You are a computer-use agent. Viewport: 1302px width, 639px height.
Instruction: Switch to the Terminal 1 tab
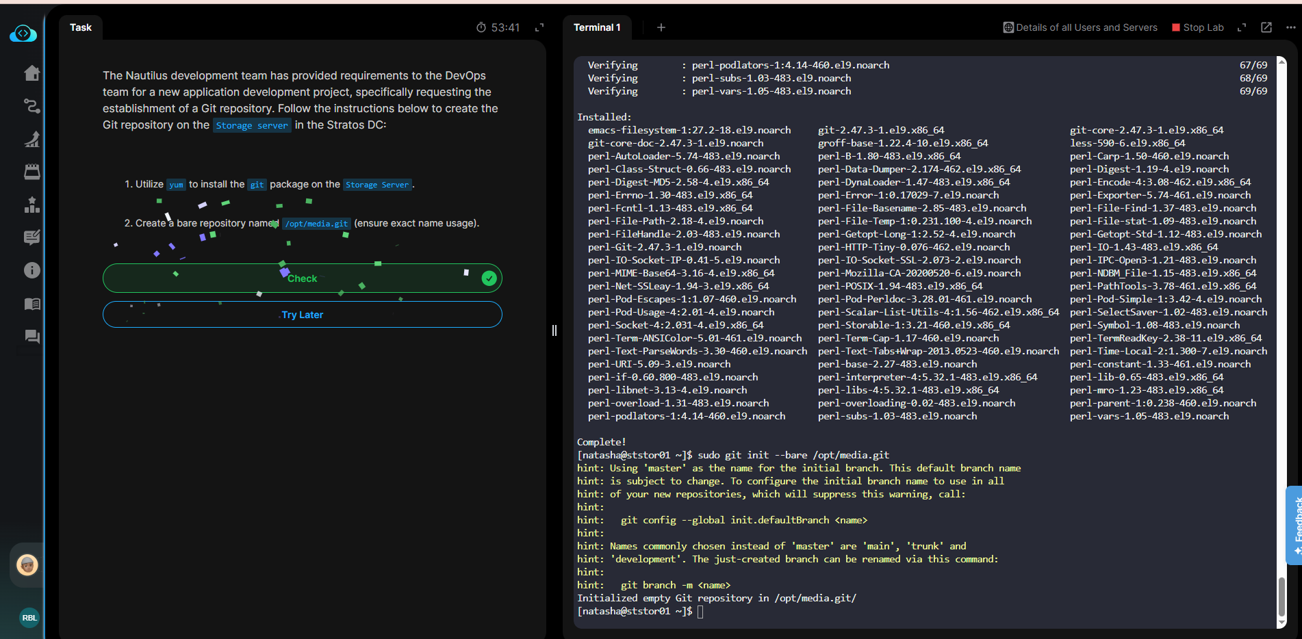pyautogui.click(x=597, y=27)
